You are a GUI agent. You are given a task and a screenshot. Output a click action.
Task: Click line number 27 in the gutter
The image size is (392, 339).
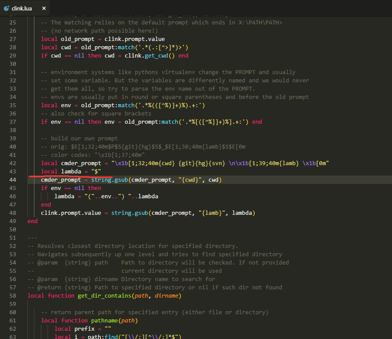13,39
